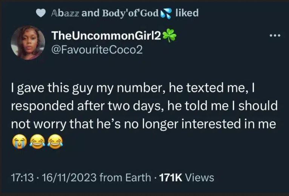Click the sweat droplets emoji after Body'of'God
Image resolution: width=289 pixels, height=196 pixels.
166,13
